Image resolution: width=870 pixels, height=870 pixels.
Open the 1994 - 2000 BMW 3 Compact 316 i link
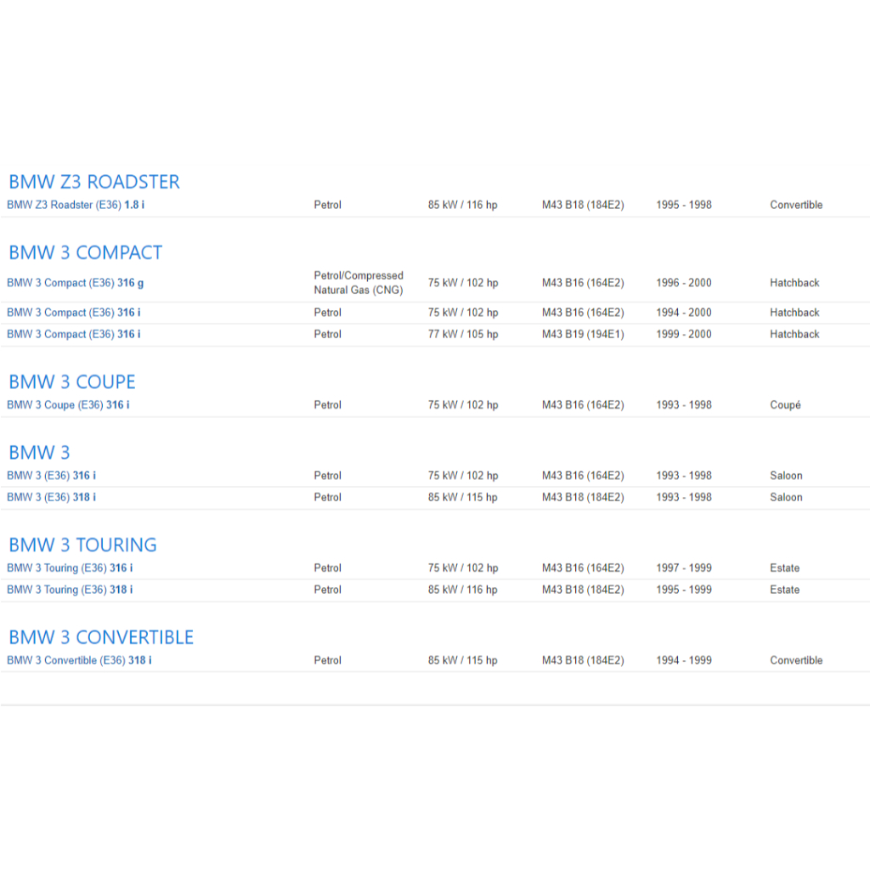tap(74, 313)
